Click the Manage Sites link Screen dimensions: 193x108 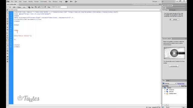181,83
